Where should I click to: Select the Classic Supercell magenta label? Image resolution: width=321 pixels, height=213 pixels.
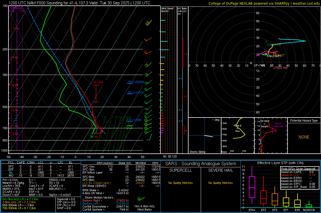pyautogui.click(x=278, y=125)
